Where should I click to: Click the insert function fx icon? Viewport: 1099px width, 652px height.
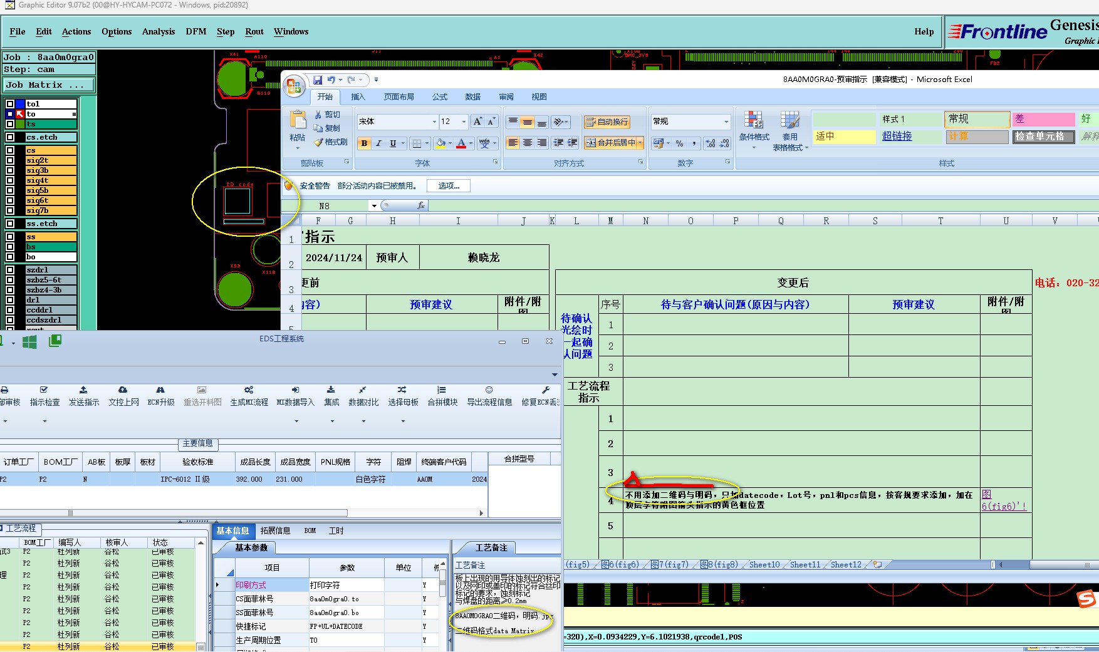420,205
